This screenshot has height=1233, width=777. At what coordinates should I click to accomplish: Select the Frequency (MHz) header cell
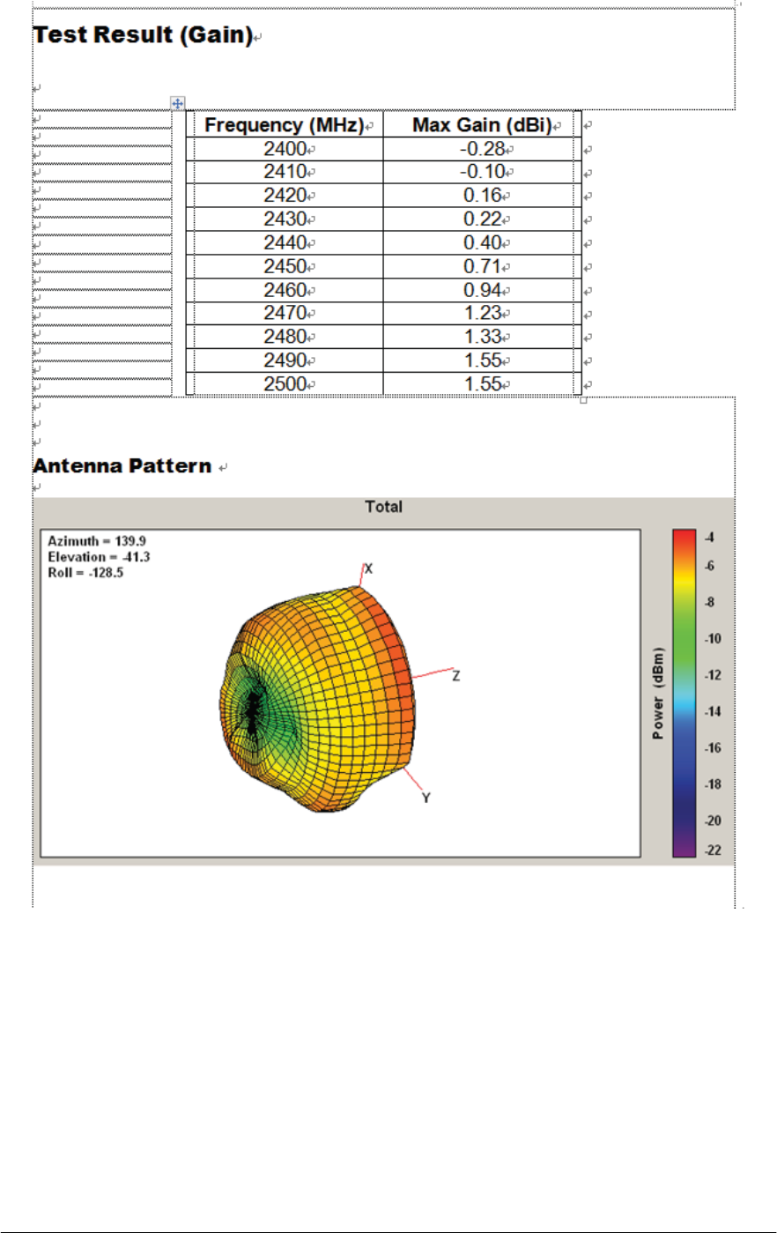click(x=285, y=125)
